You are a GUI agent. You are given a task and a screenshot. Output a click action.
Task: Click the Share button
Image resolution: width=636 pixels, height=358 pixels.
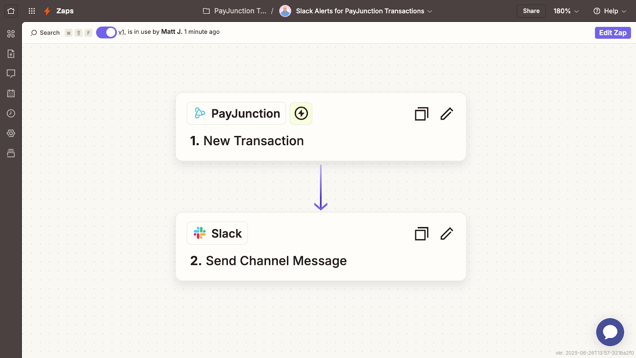click(531, 11)
